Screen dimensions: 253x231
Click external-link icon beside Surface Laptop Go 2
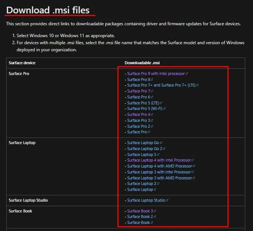pos(164,149)
